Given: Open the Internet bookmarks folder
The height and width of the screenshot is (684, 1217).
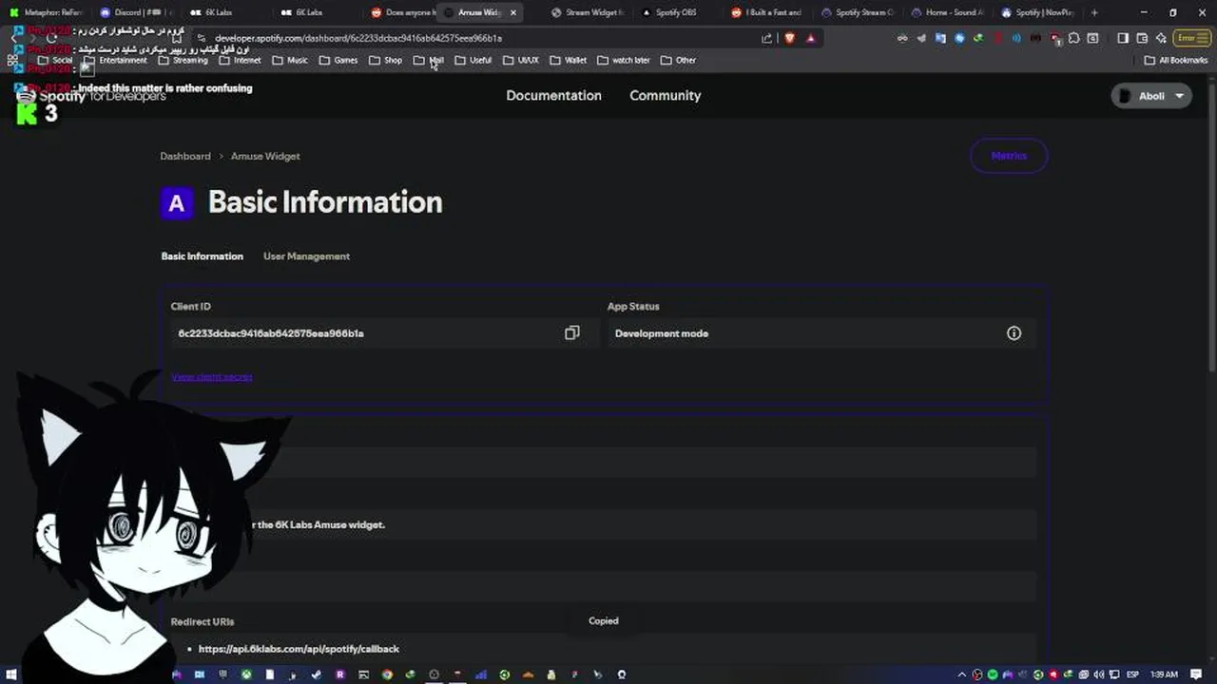Looking at the screenshot, I should click(240, 60).
